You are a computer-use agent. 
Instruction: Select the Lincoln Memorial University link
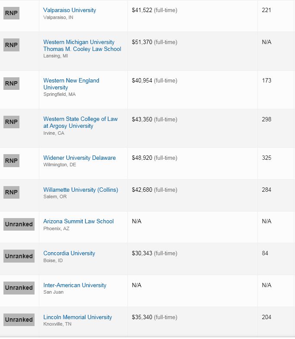[77, 317]
